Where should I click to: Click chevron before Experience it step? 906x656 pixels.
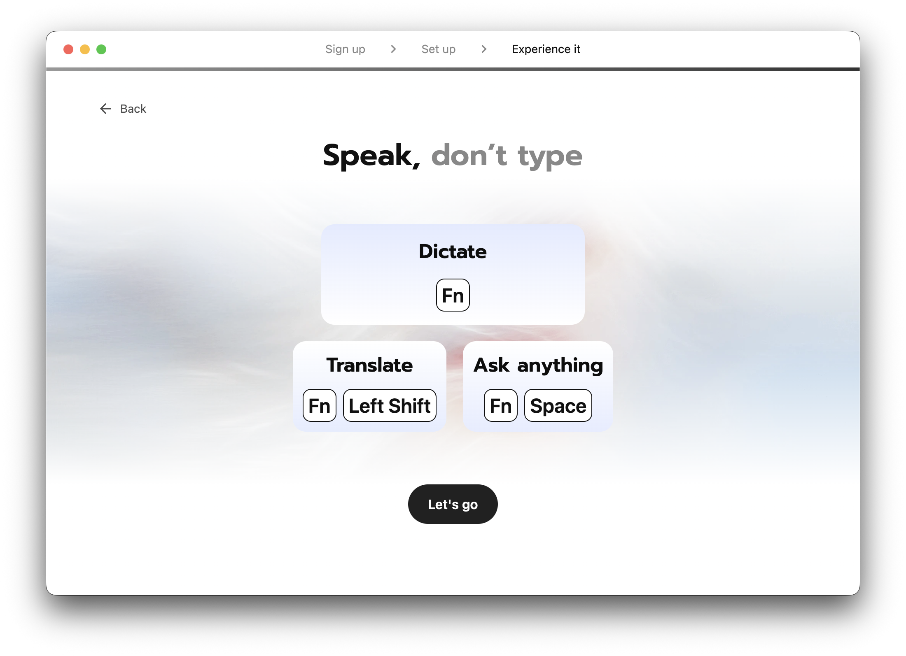click(x=484, y=49)
